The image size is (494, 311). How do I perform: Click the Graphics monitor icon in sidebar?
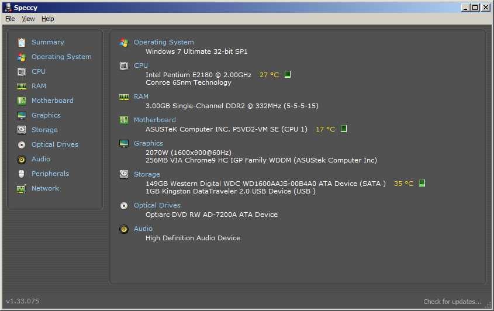point(22,115)
